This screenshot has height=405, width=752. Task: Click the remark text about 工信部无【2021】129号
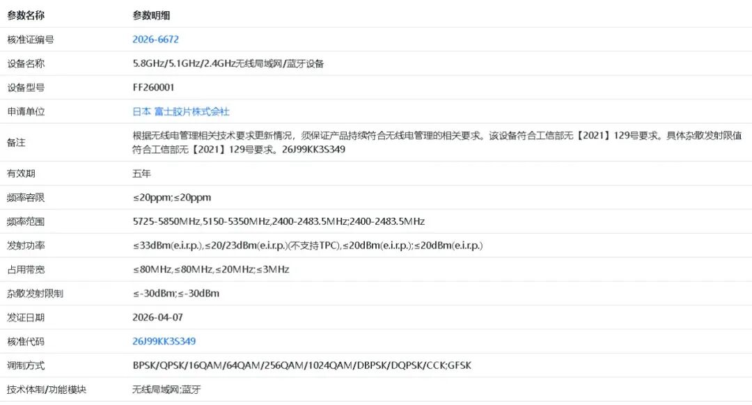point(437,143)
